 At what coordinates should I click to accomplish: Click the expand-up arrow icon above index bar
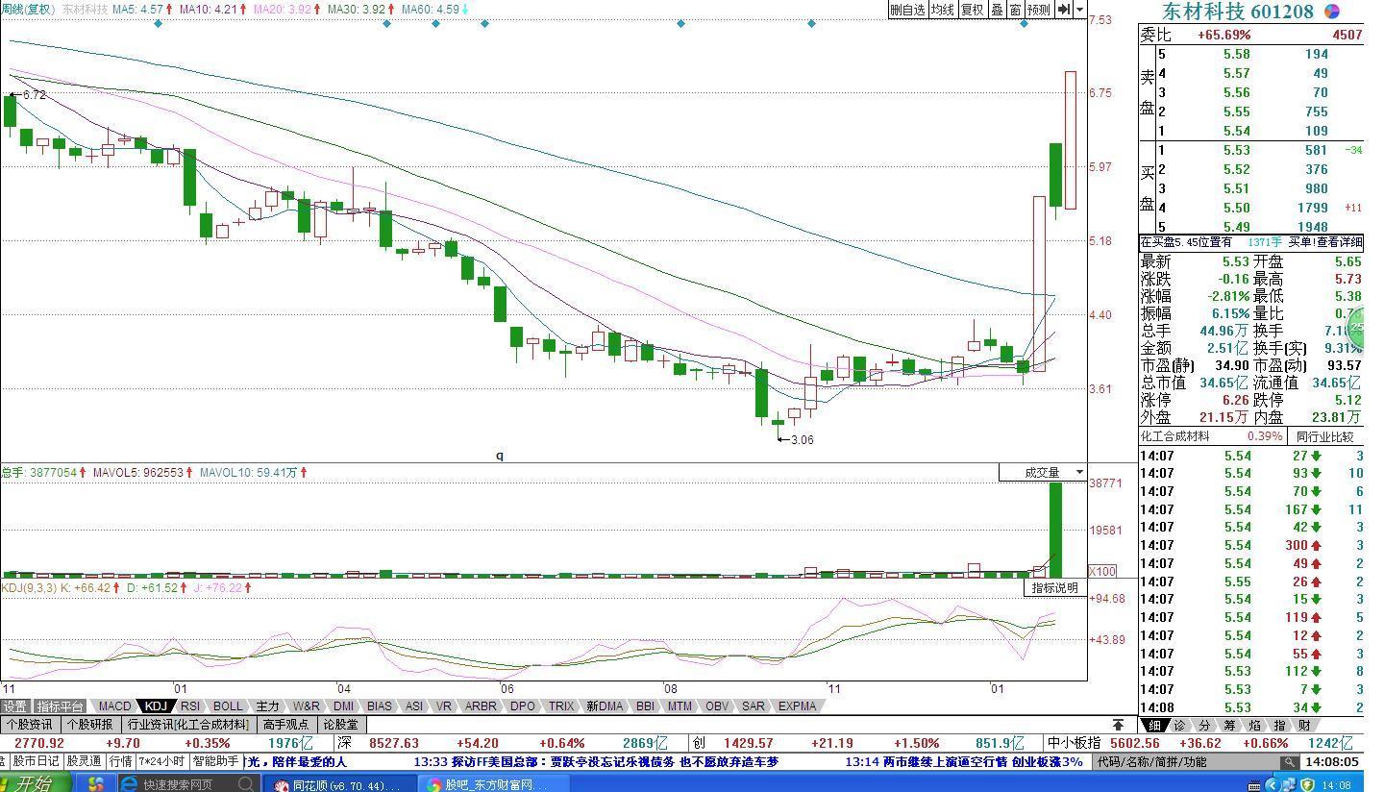point(1119,725)
